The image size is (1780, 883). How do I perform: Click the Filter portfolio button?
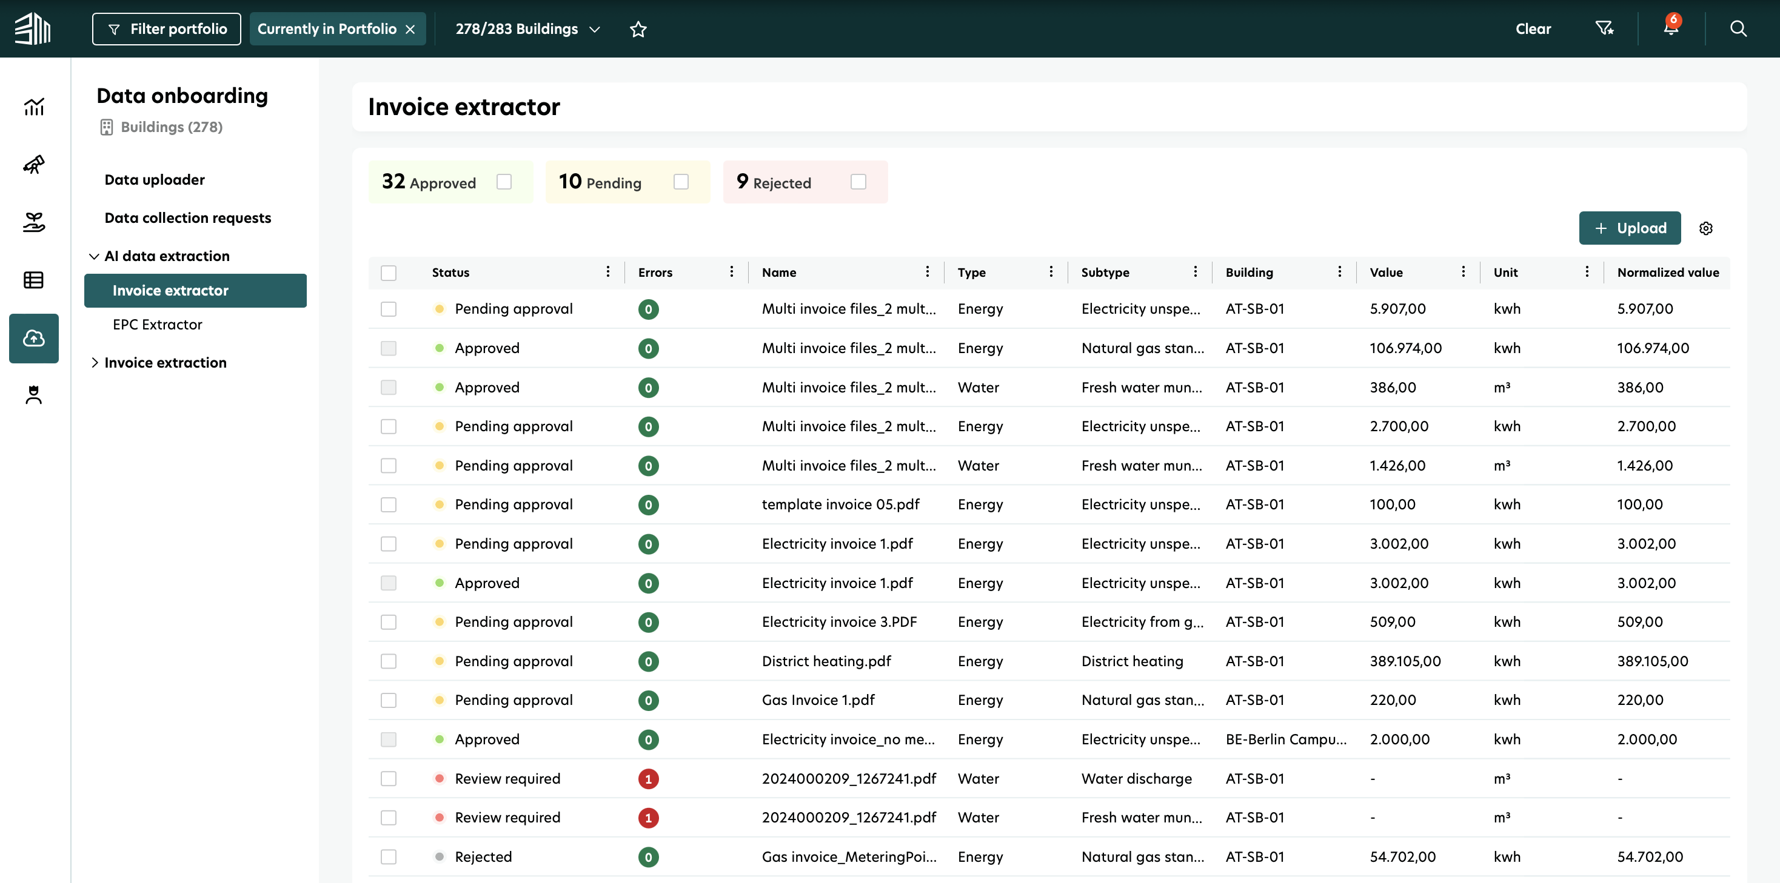166,29
